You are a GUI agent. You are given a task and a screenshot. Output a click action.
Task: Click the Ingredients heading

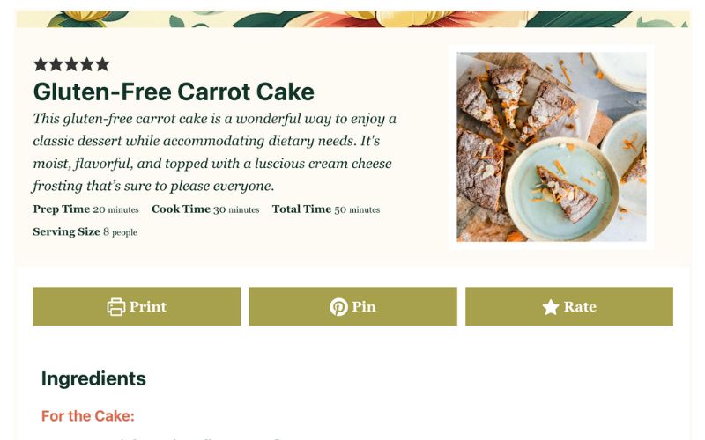(93, 378)
